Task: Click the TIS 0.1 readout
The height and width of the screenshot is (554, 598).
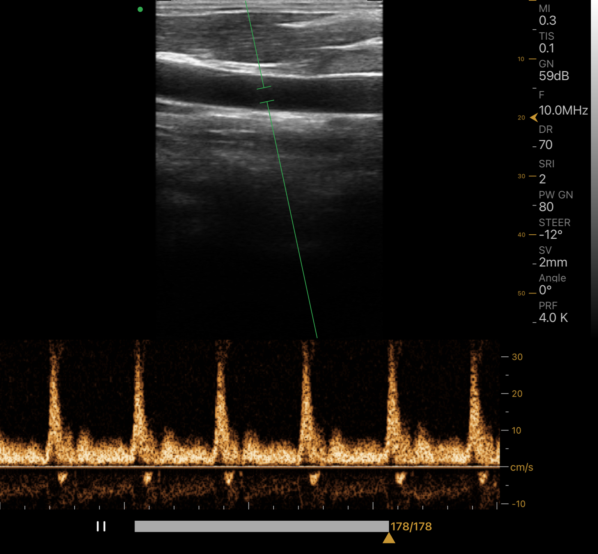Action: [546, 48]
